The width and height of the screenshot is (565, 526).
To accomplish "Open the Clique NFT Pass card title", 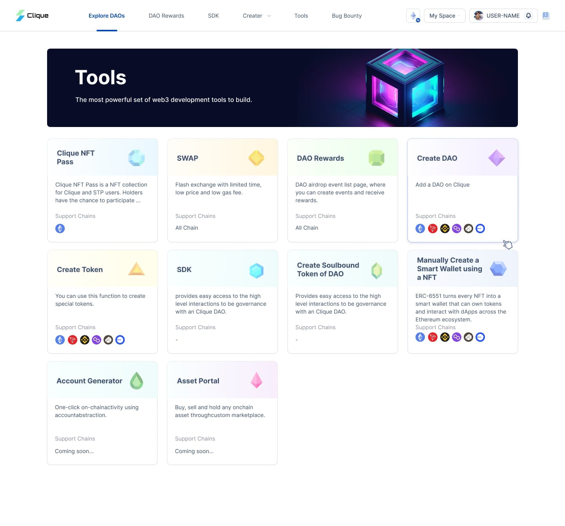I will pos(76,158).
